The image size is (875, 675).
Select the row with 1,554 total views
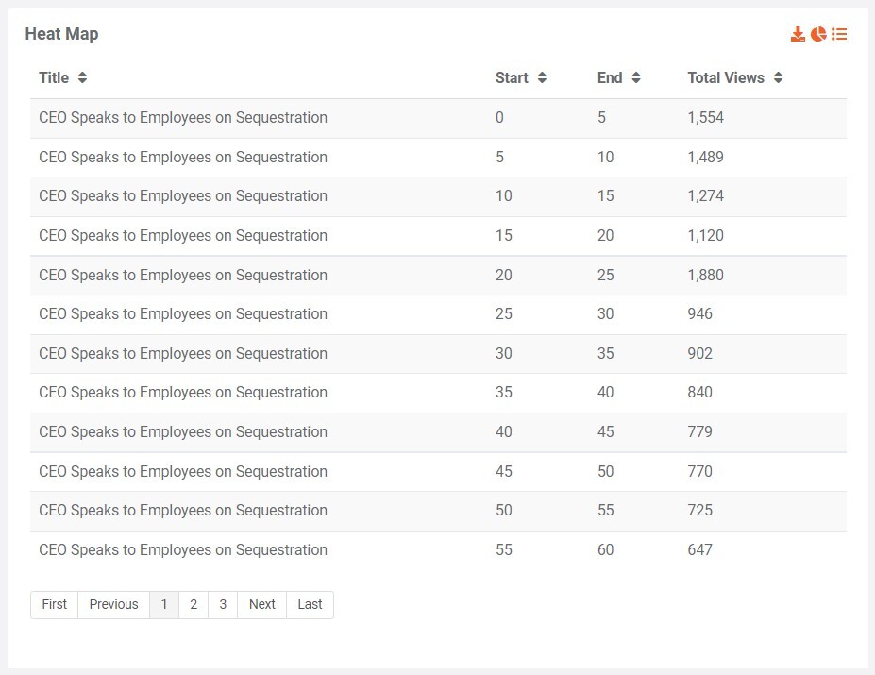coord(438,118)
